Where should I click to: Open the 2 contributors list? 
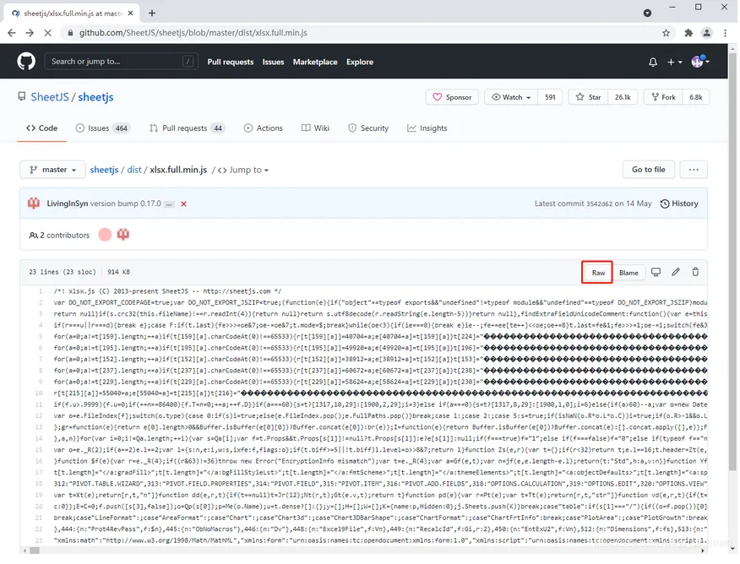click(59, 236)
